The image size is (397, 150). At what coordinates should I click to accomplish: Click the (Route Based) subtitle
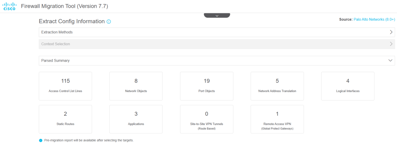[x=207, y=129]
